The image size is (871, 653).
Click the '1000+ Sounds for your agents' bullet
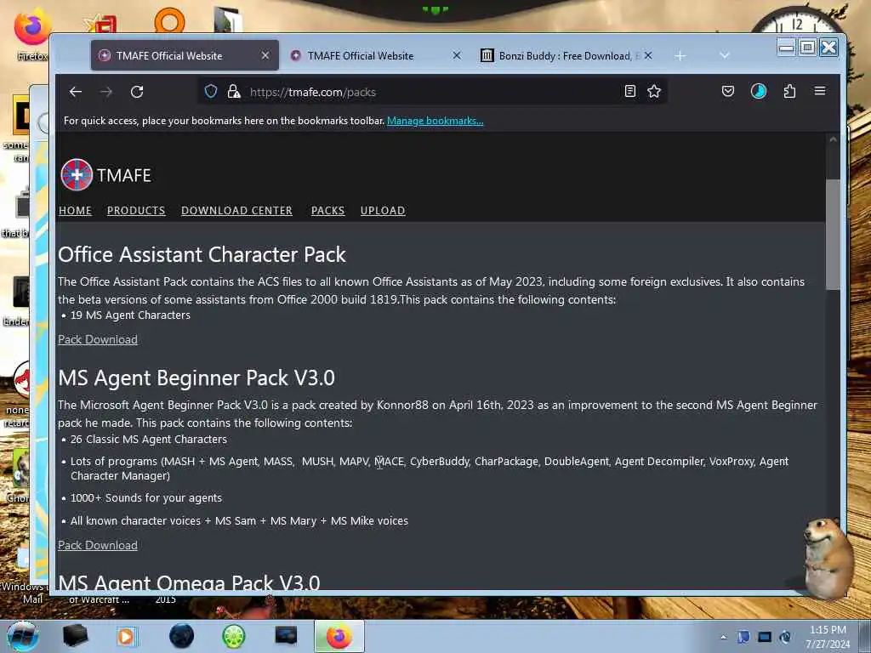click(x=146, y=498)
